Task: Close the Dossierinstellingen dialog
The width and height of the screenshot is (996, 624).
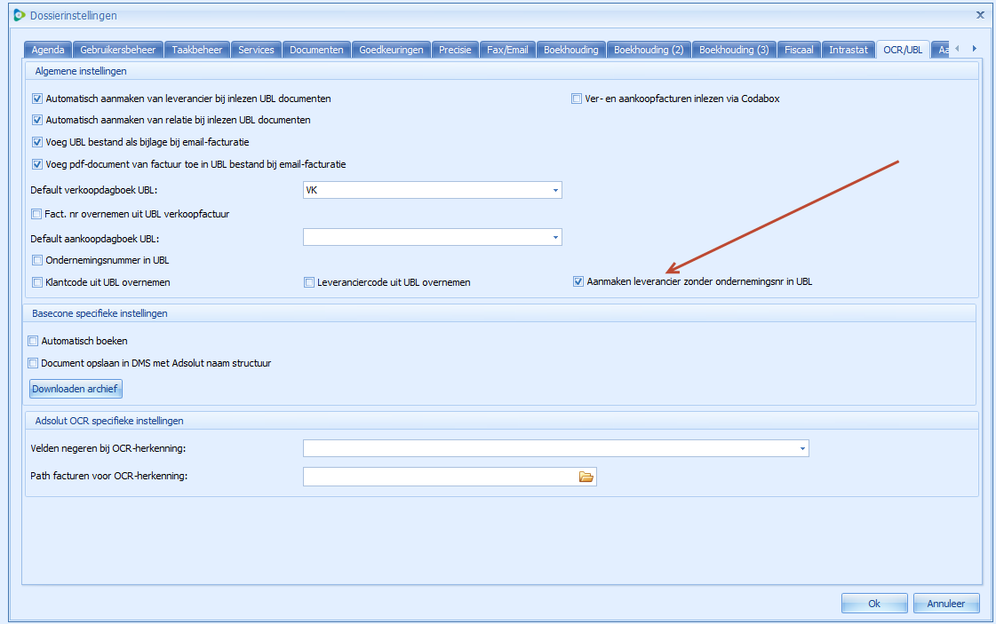Action: (980, 14)
